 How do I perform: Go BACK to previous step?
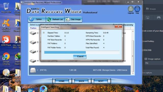pos(81,81)
